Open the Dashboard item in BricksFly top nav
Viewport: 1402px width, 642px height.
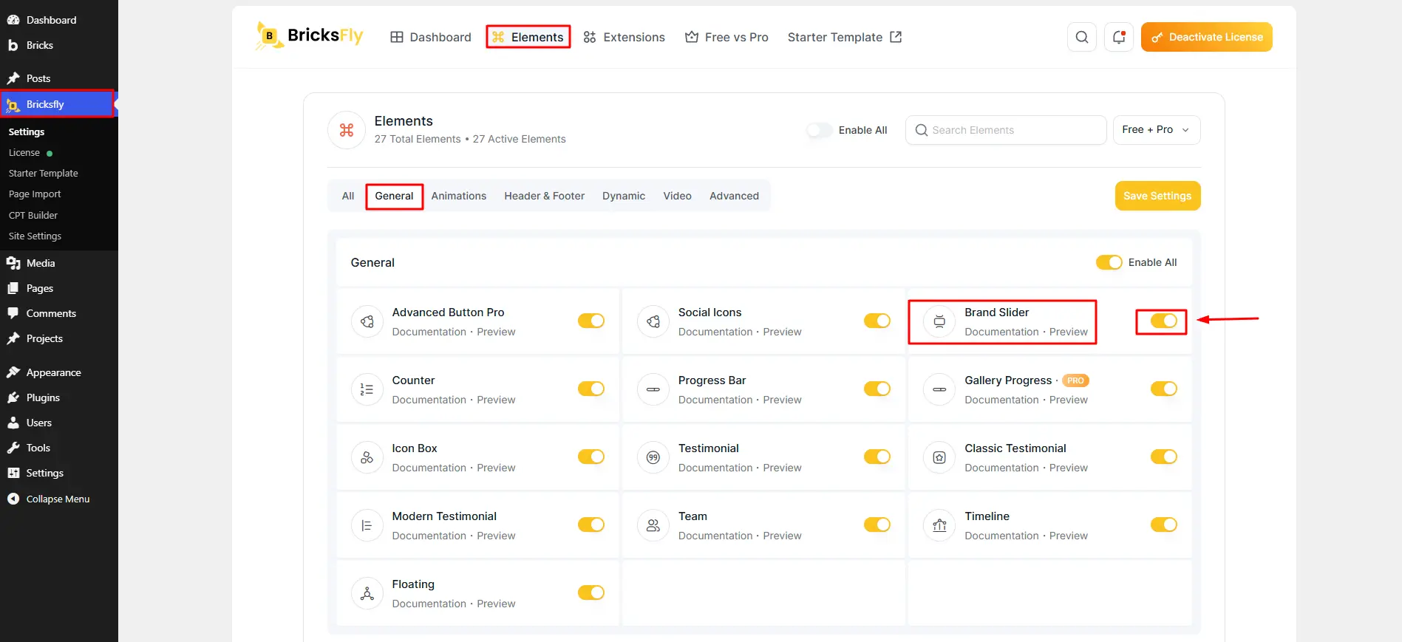click(431, 37)
